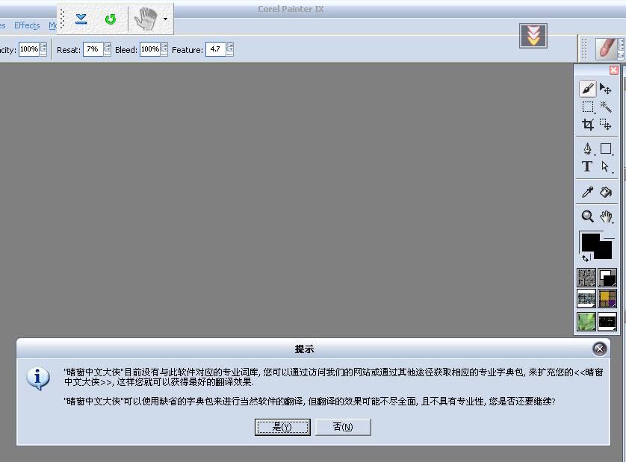Click the Feature 4.7 input field

click(x=216, y=49)
